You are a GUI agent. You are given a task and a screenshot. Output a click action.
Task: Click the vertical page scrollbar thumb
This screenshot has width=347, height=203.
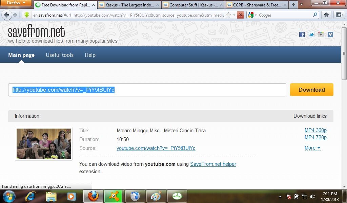click(x=344, y=53)
